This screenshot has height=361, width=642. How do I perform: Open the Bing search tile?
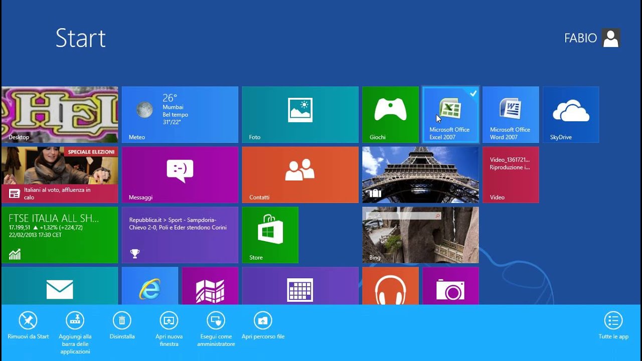coord(421,235)
